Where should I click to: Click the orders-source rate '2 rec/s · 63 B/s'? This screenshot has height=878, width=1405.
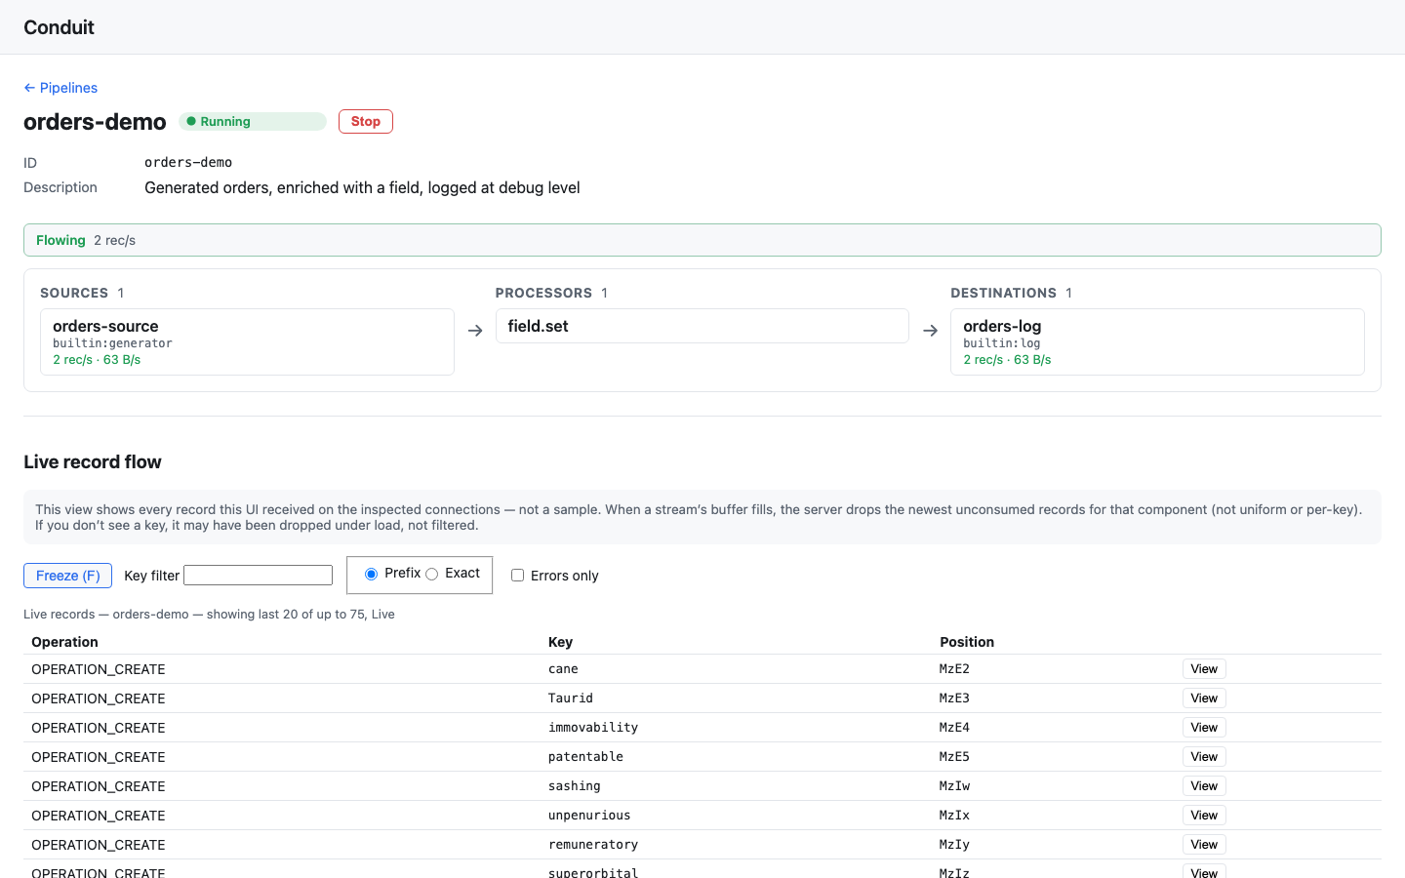point(97,360)
